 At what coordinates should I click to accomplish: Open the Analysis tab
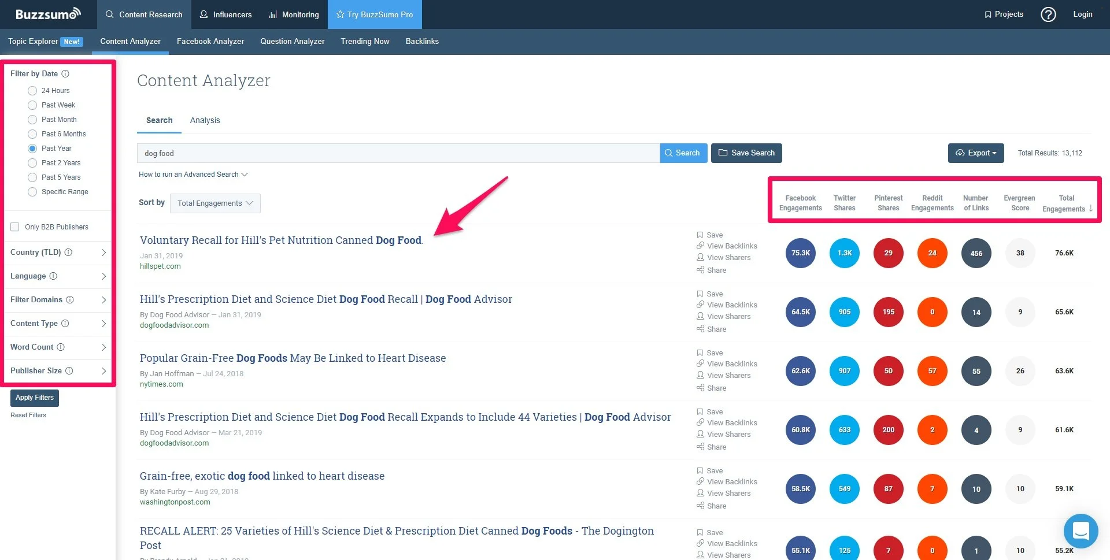205,120
